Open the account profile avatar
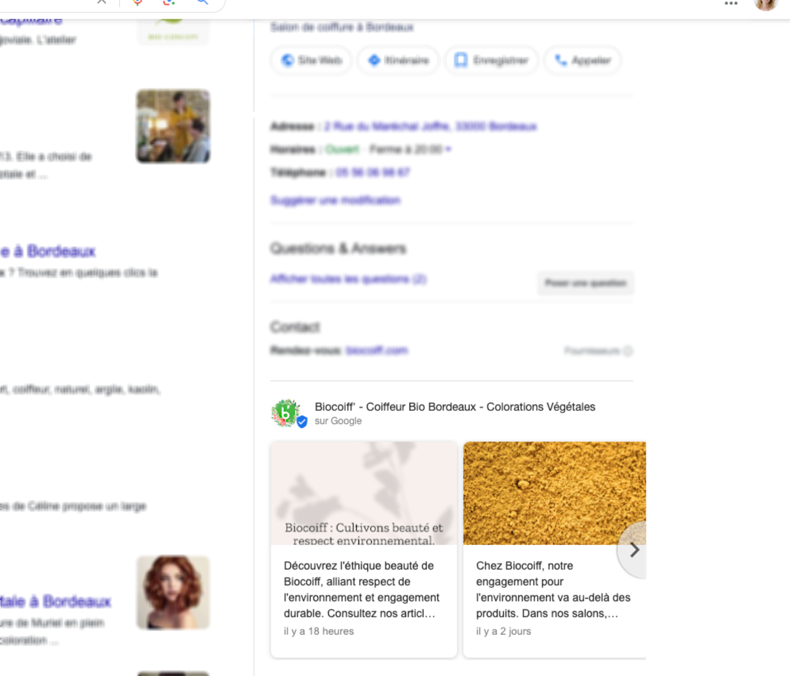The width and height of the screenshot is (790, 676). pos(766,4)
